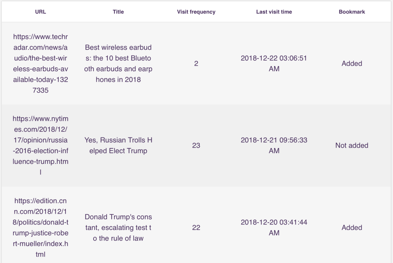Click Added status in earbuds row
This screenshot has height=263, width=393.
pos(352,63)
